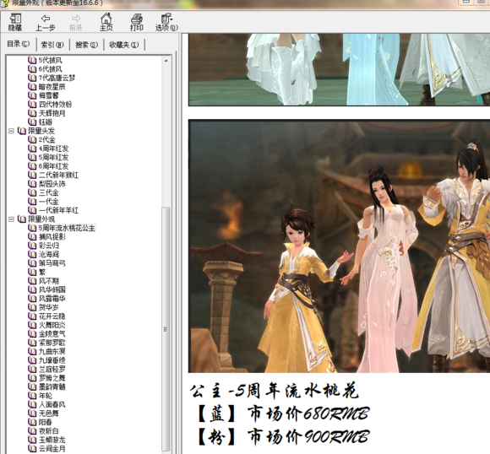Open the 收藏夹 favorites tab

123,45
